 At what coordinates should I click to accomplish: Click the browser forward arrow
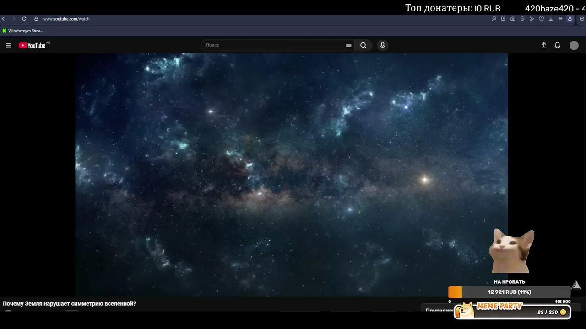14,19
